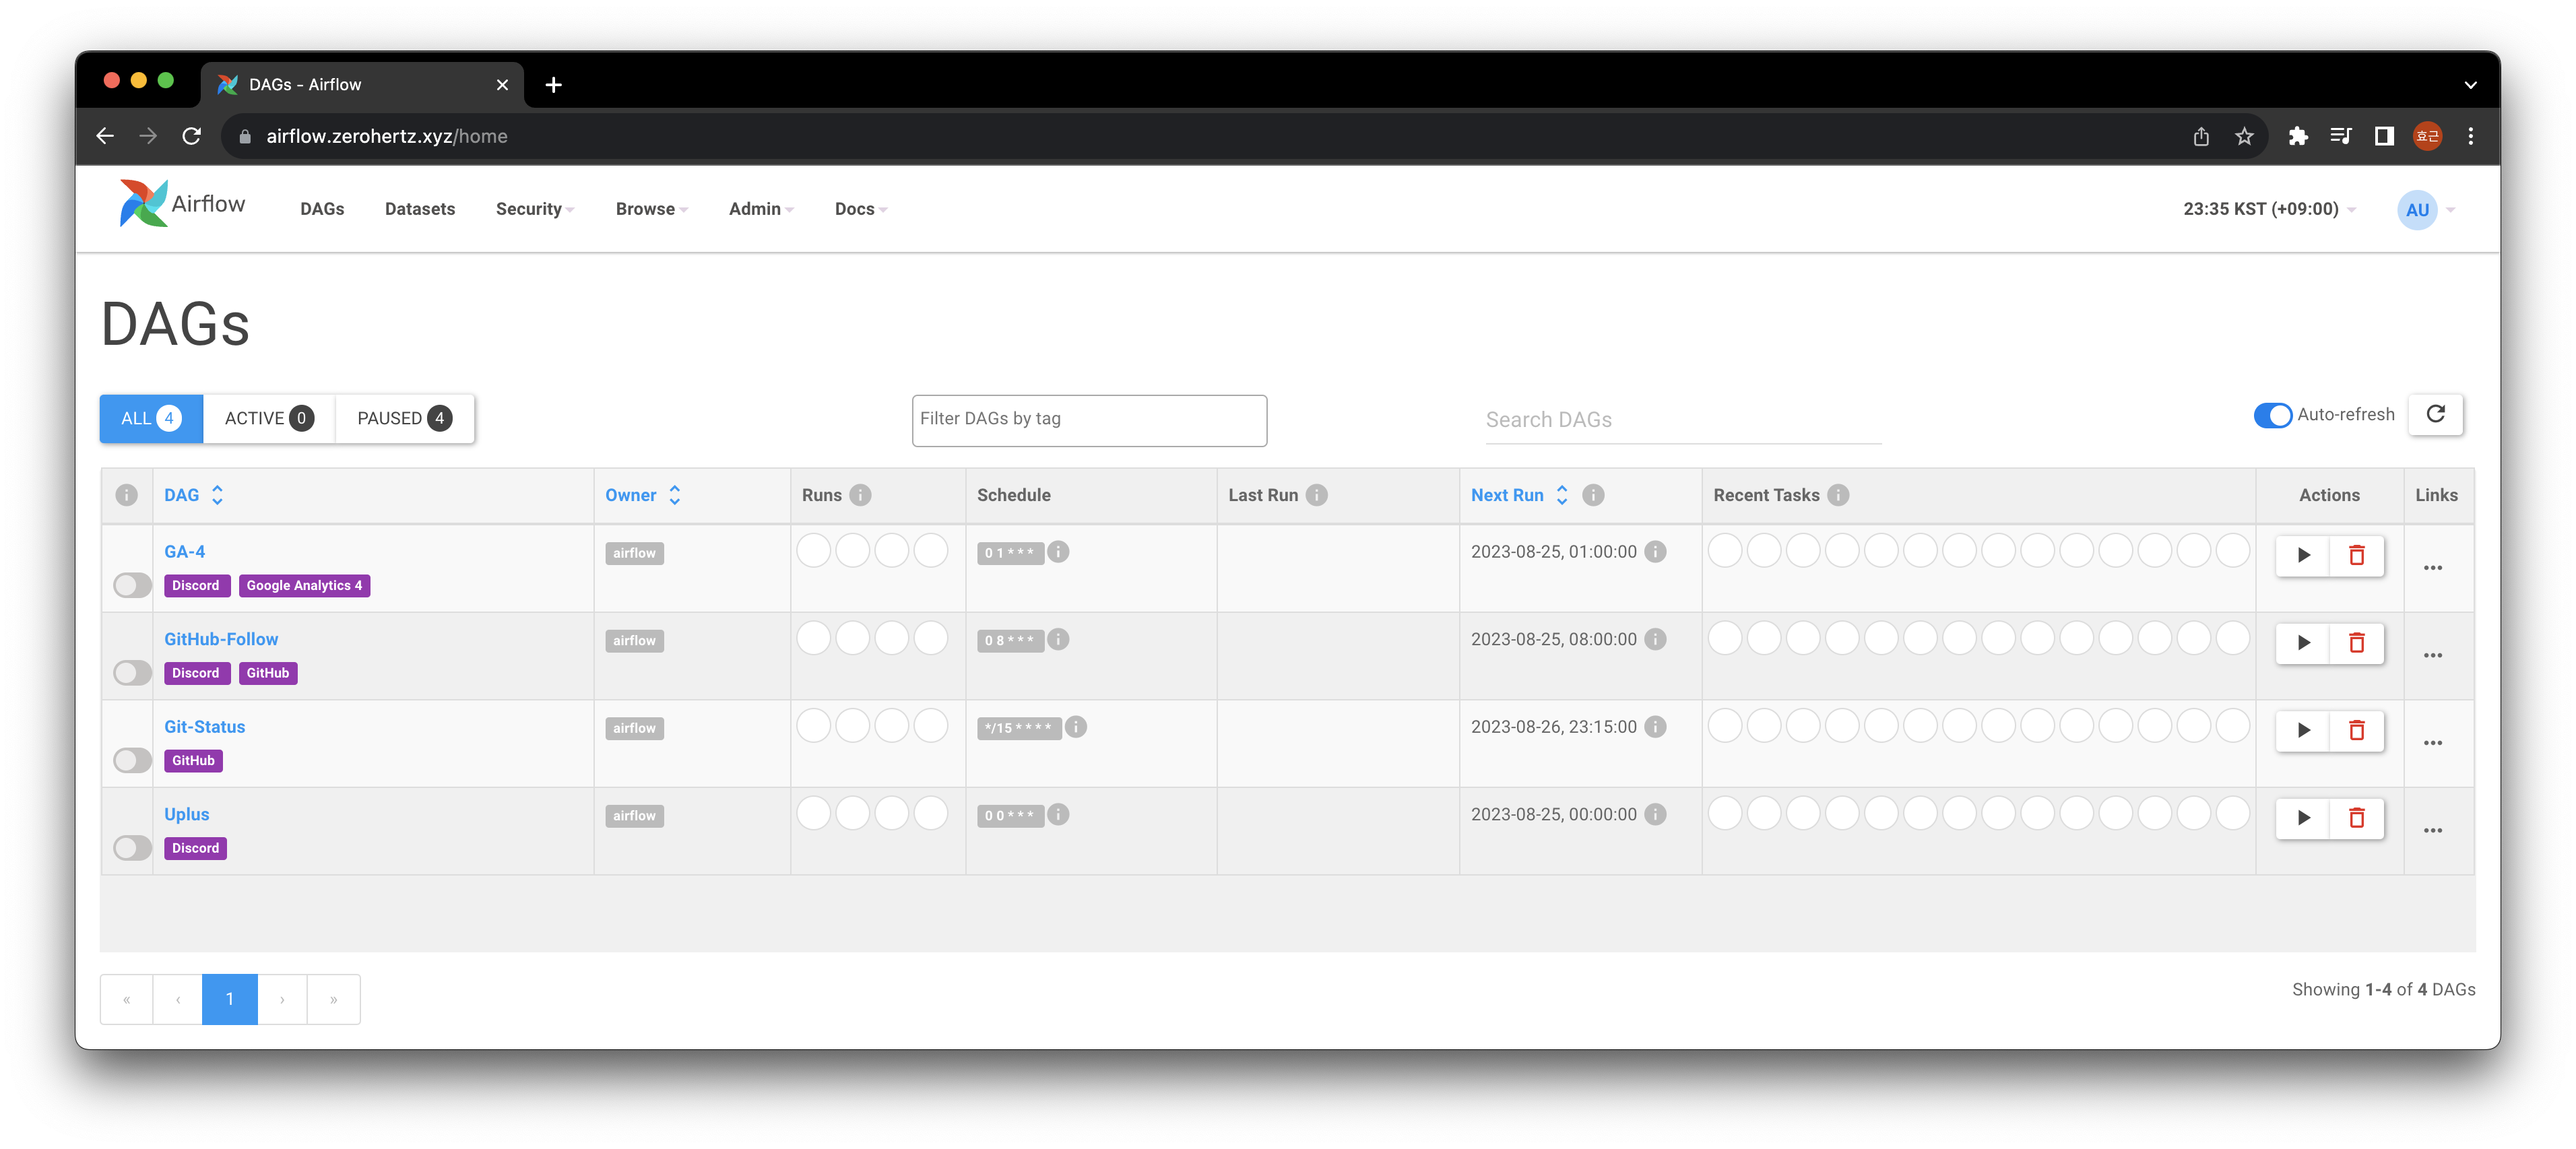Click the browser address bar URL

(386, 136)
